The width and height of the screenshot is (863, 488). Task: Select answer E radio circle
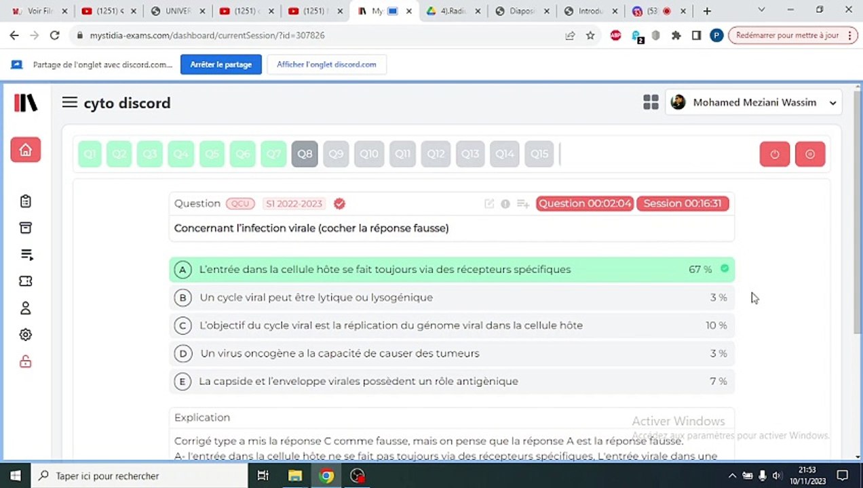coord(182,382)
